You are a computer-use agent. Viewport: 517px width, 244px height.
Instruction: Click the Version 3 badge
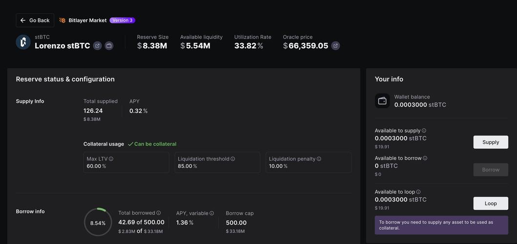[122, 20]
